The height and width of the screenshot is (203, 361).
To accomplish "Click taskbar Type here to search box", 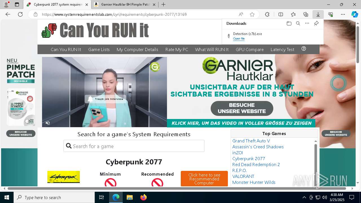I will pyautogui.click(x=54, y=197).
